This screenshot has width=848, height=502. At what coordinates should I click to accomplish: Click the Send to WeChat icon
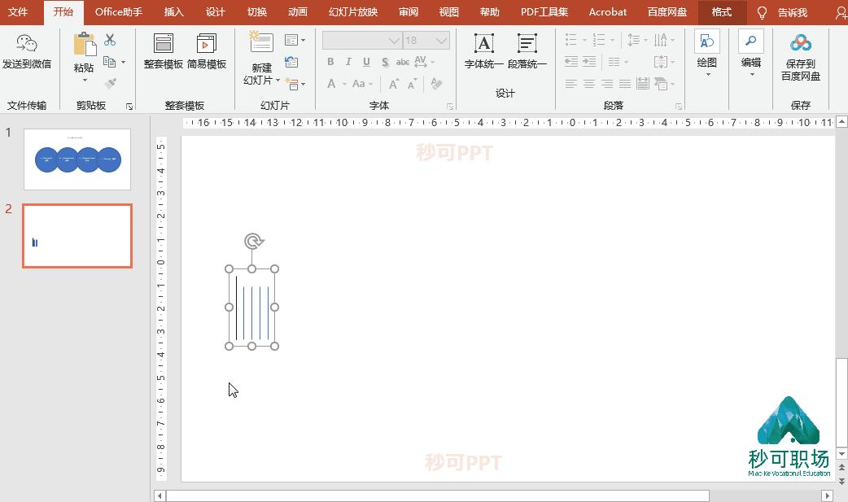tap(26, 45)
